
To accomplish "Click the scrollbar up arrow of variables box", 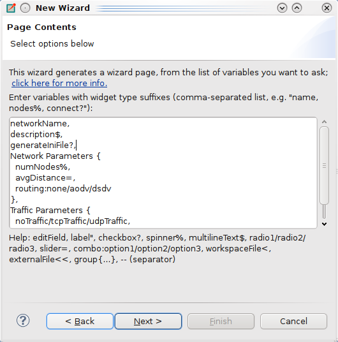I will 324,122.
